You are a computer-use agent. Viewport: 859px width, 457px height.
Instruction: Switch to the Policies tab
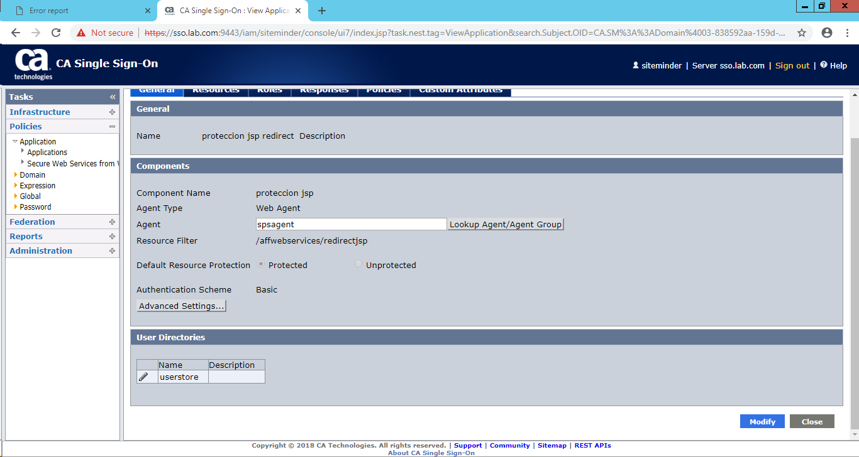click(x=384, y=90)
